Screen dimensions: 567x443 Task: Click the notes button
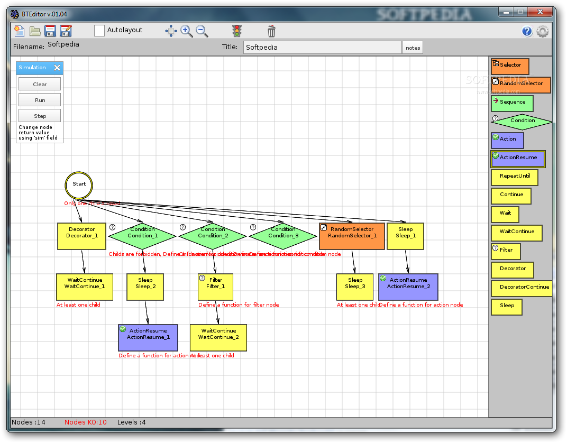(x=413, y=48)
